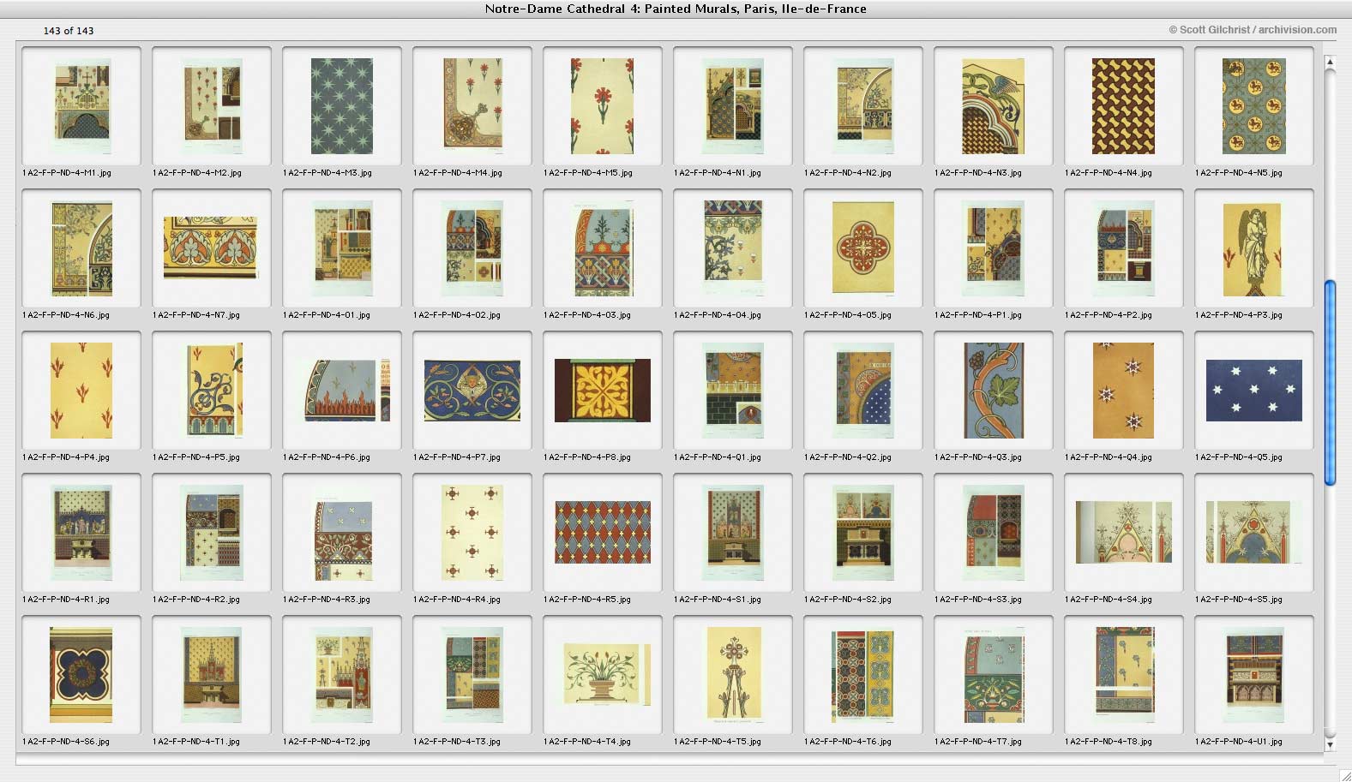
Task: Select the thumbnail for 1A2-F-P-ND-4-O2.jpg
Action: point(472,248)
